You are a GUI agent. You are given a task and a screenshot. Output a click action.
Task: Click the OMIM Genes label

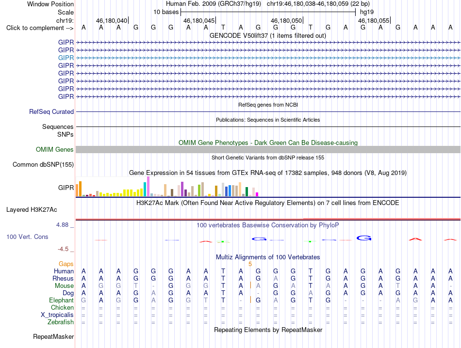pos(55,149)
